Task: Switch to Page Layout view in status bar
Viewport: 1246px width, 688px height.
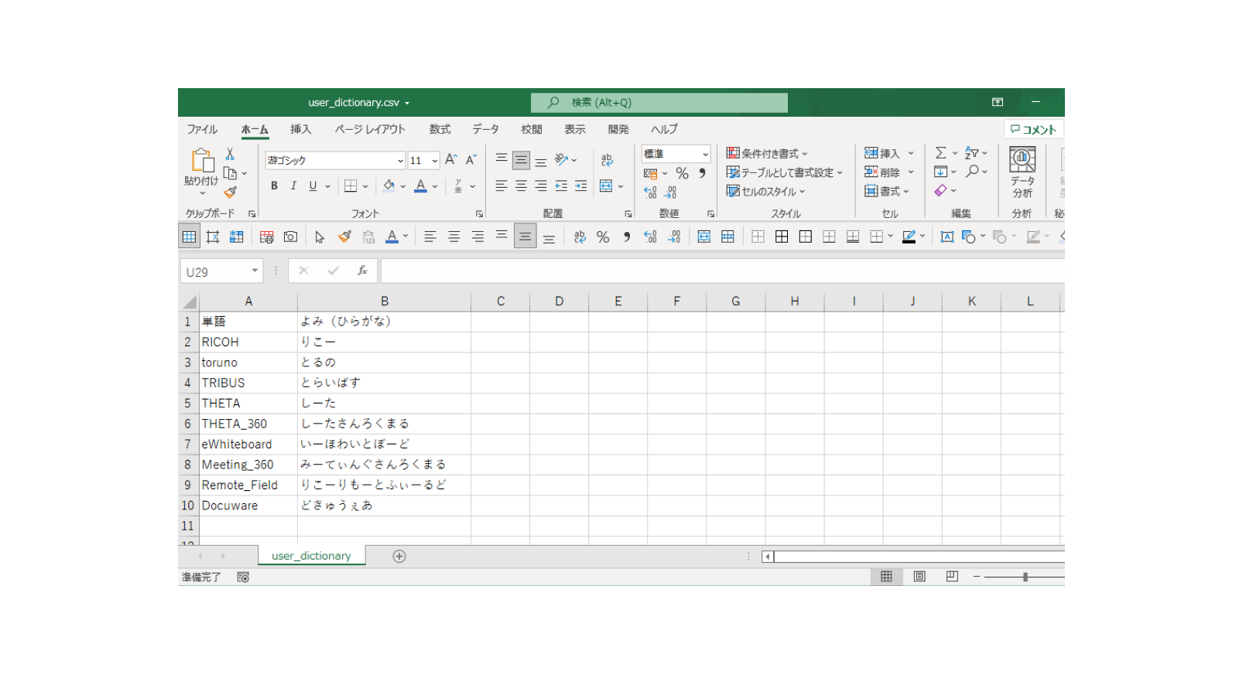Action: tap(919, 577)
